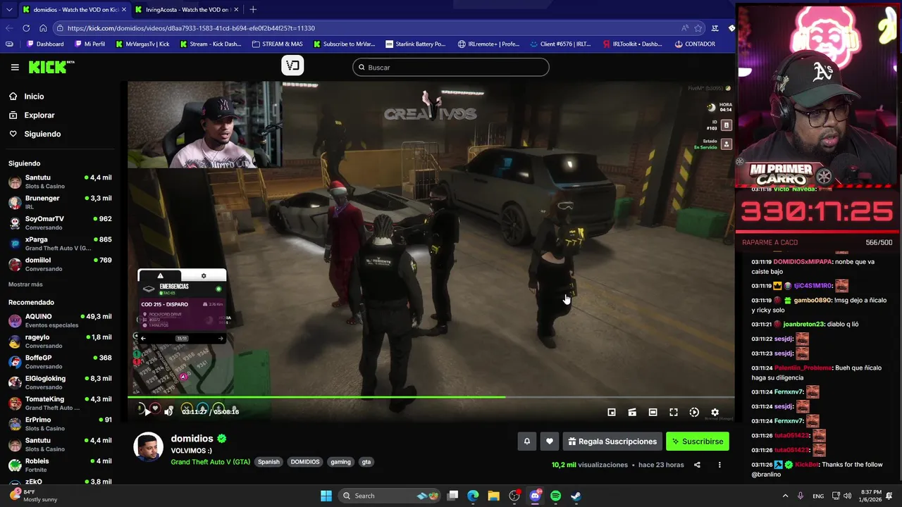
Task: Open Microsoft Edge from taskbar
Action: [x=473, y=496]
